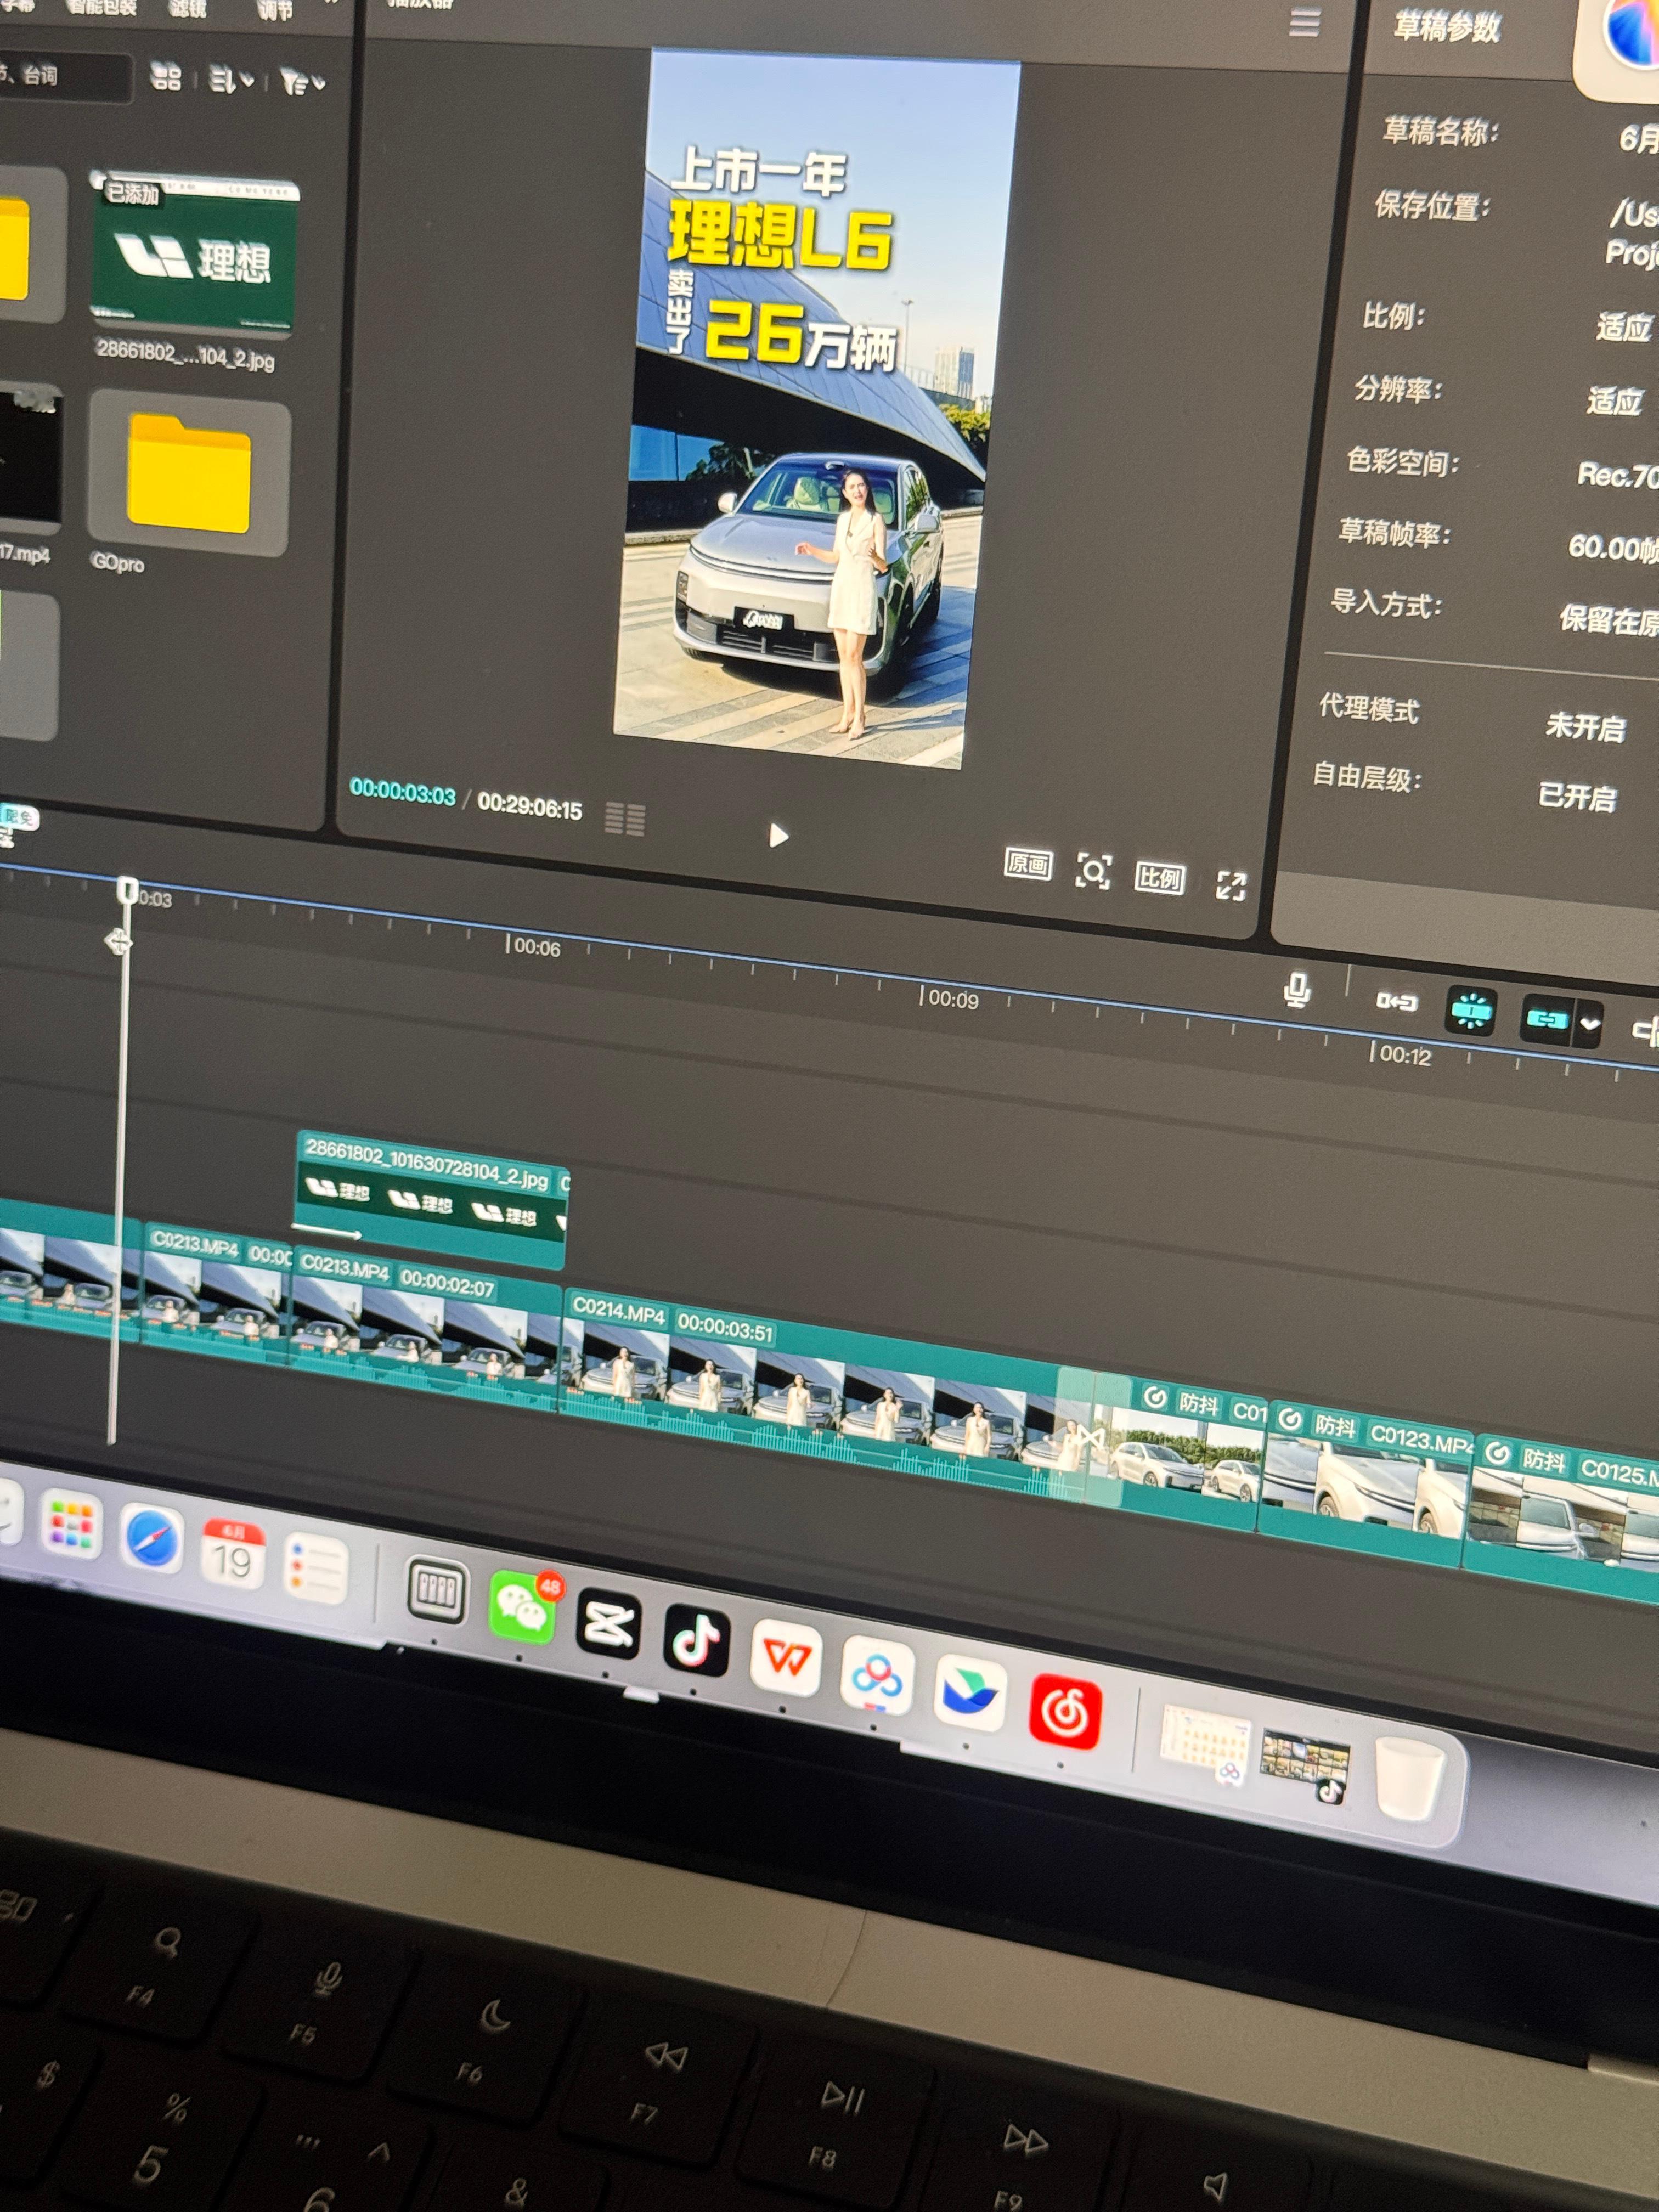Toggle the 原画 original quality button
The image size is (1659, 2212).
(1027, 863)
